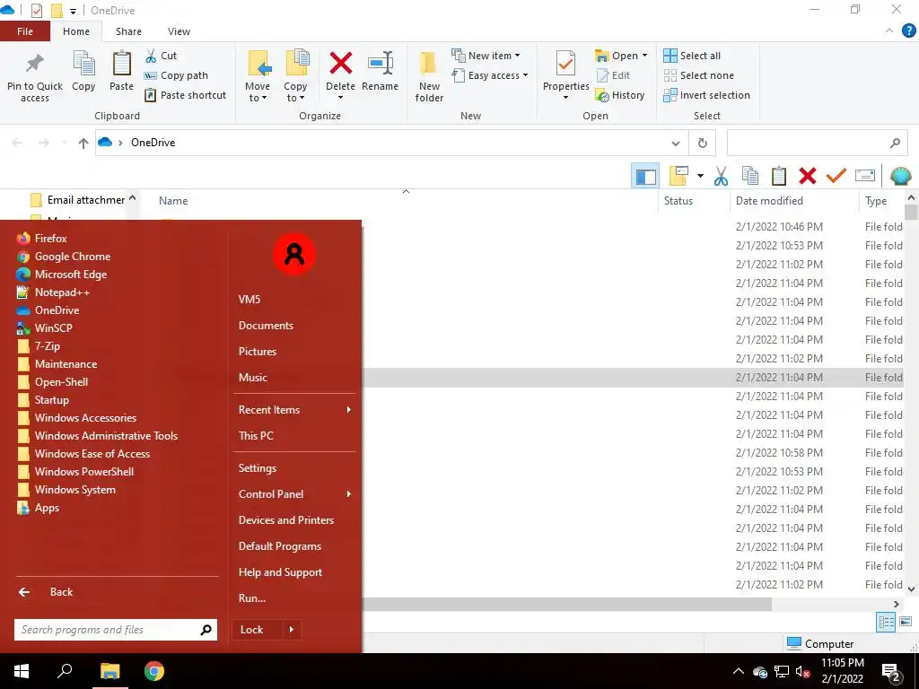Image resolution: width=919 pixels, height=689 pixels.
Task: Click Select all in ribbon
Action: (692, 56)
